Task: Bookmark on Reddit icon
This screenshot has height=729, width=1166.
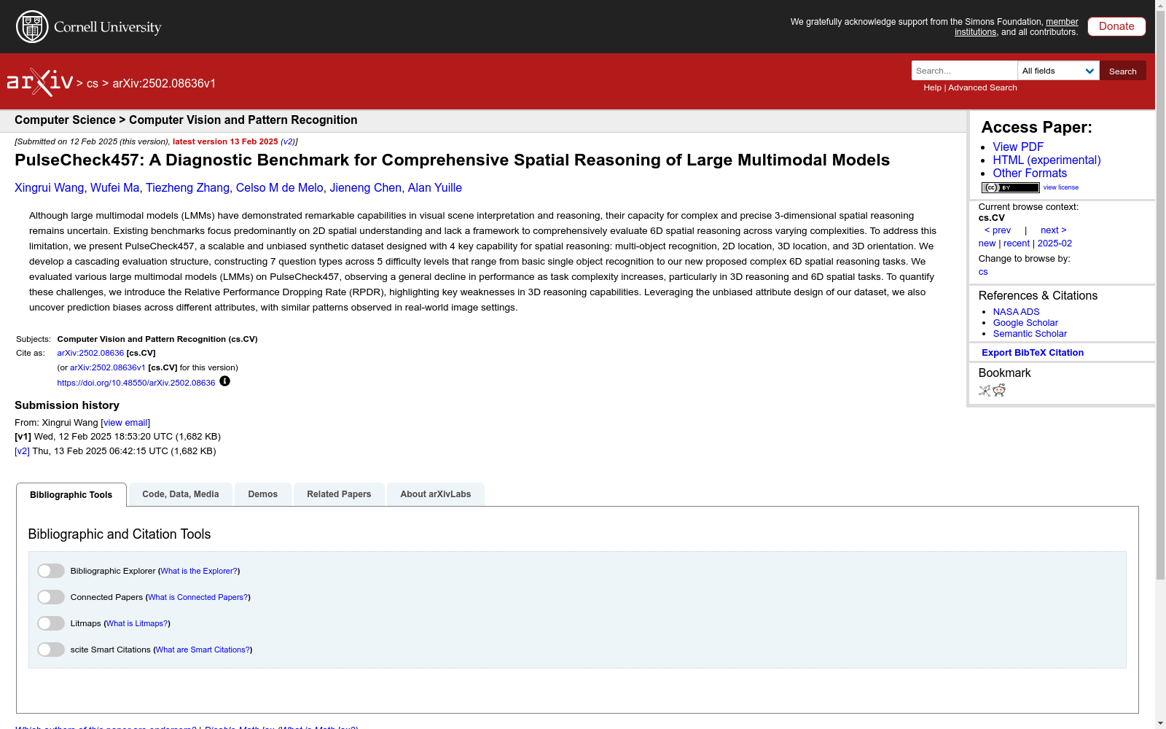Action: 999,391
